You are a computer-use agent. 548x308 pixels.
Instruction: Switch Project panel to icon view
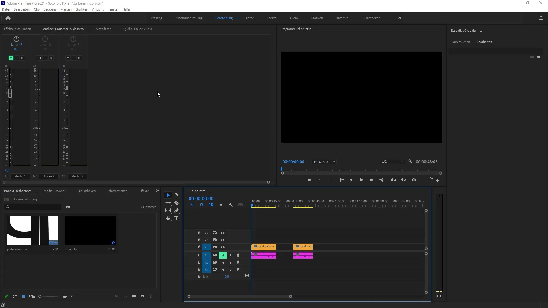pos(23,297)
